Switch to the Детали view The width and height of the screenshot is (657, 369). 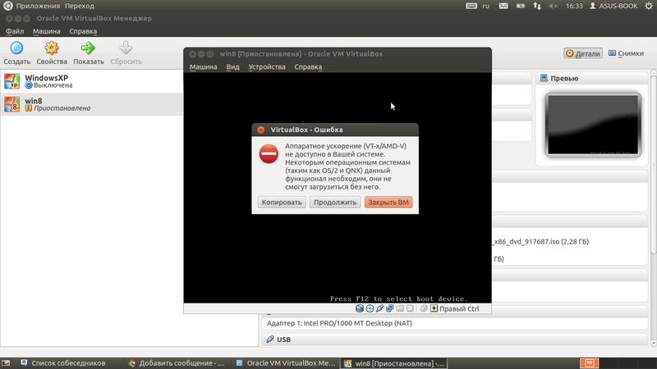583,53
